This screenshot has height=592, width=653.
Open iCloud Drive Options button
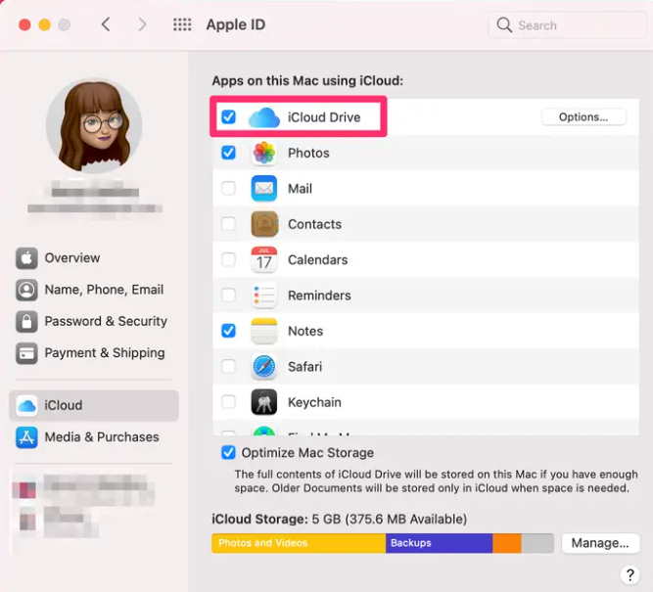(x=583, y=117)
